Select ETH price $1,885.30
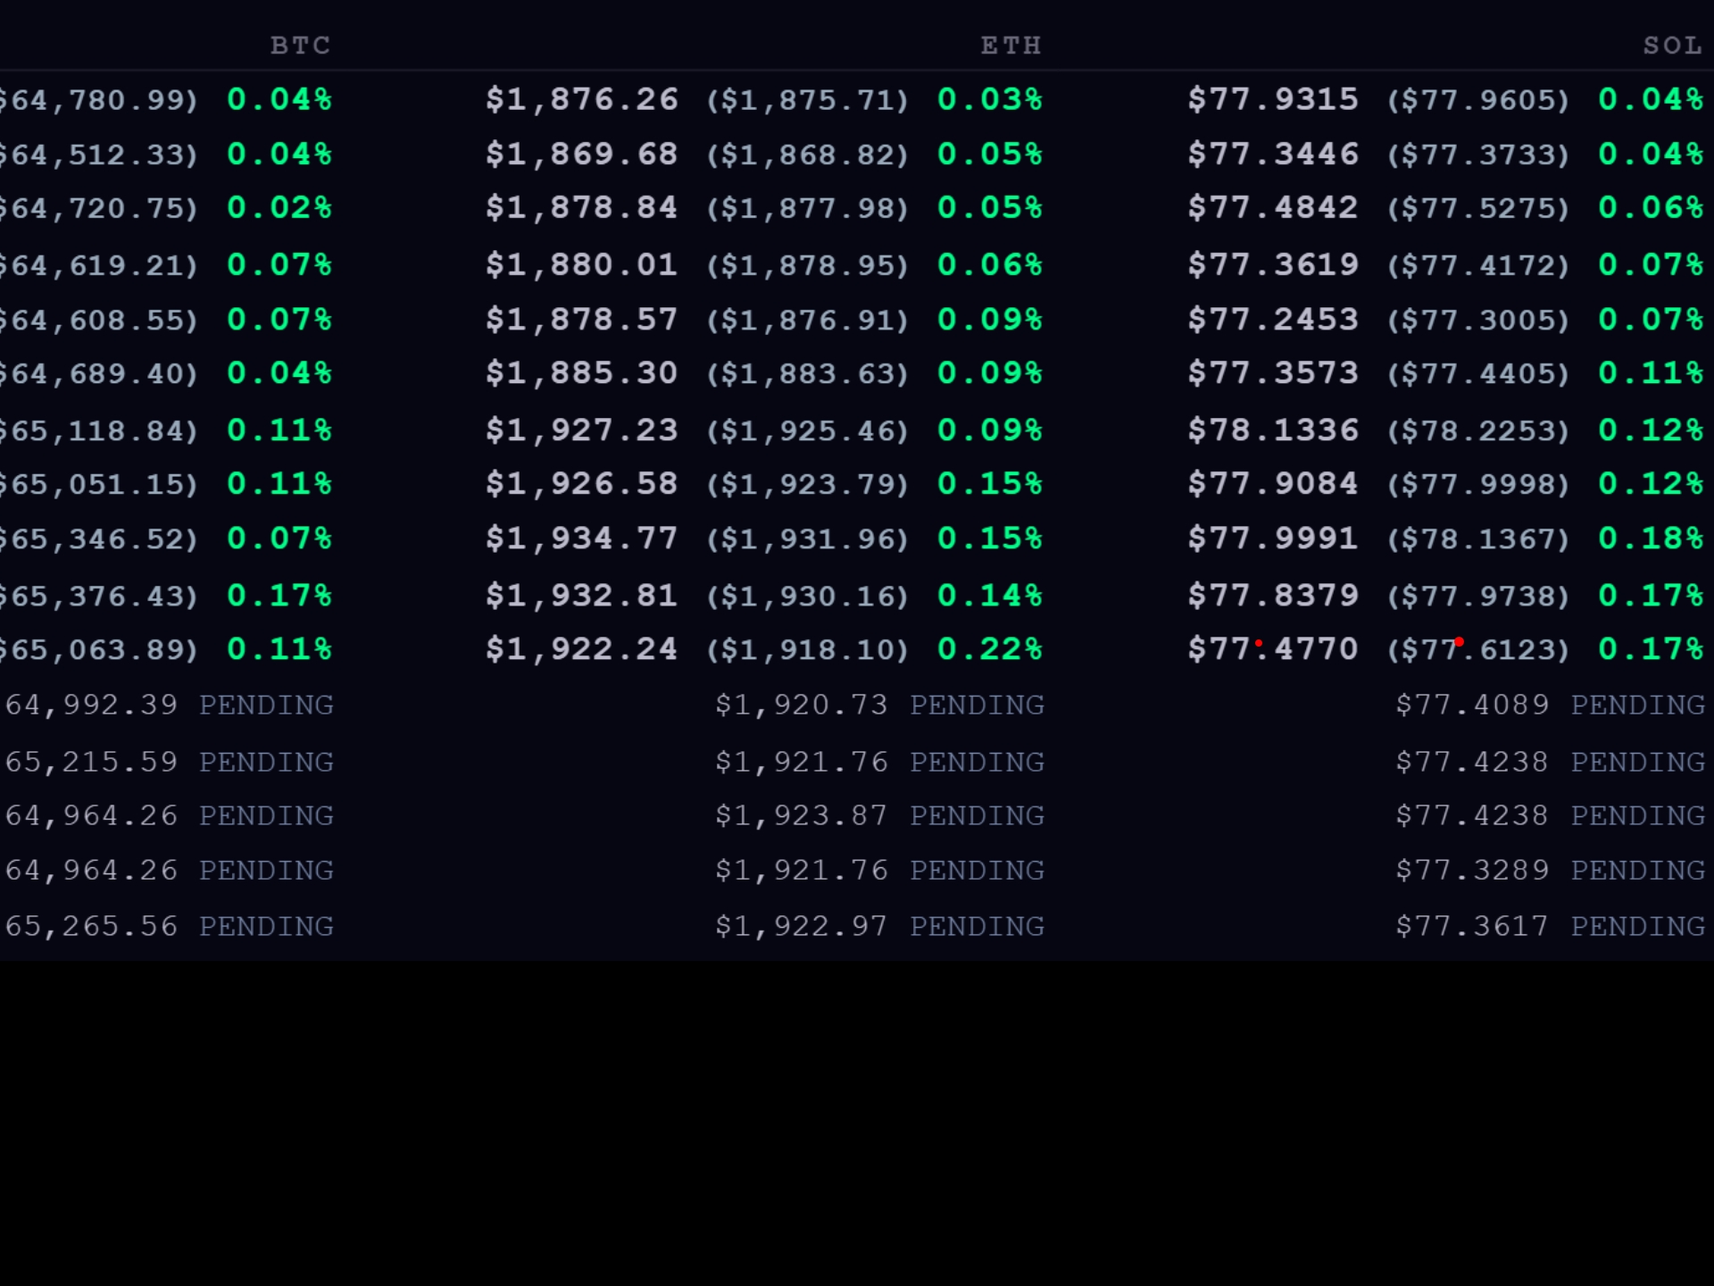Viewport: 1714px width, 1286px height. (582, 372)
